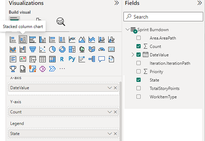The image size is (205, 141).
Task: Select line and clustered column chart visual
Action: pos(111,40)
